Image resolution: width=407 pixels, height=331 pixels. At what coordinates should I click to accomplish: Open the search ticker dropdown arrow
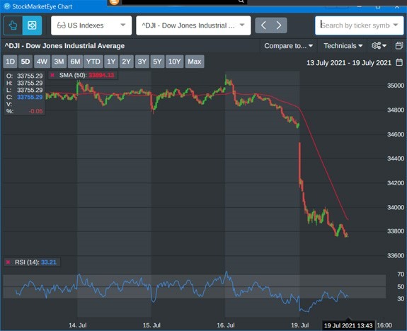(x=396, y=25)
